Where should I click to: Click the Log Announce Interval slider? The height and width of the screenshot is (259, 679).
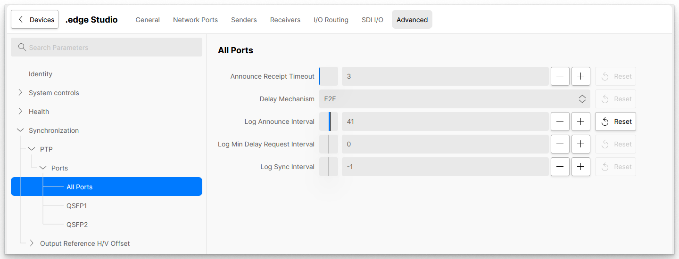[x=329, y=121]
